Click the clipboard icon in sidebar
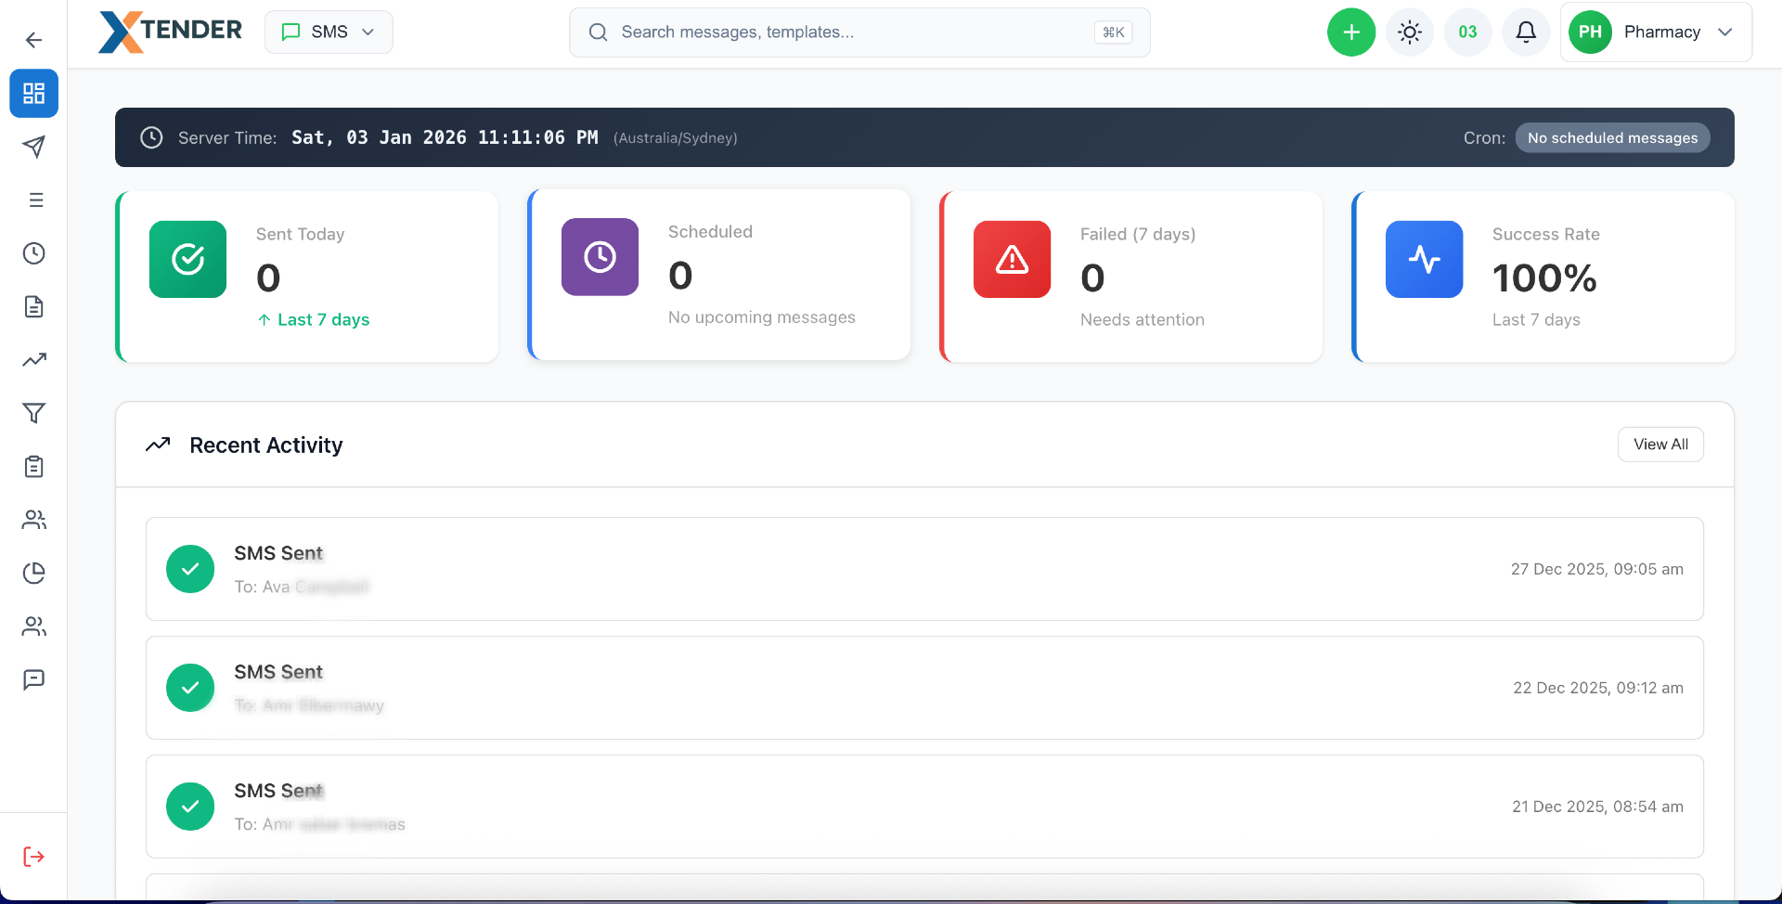 (x=33, y=467)
